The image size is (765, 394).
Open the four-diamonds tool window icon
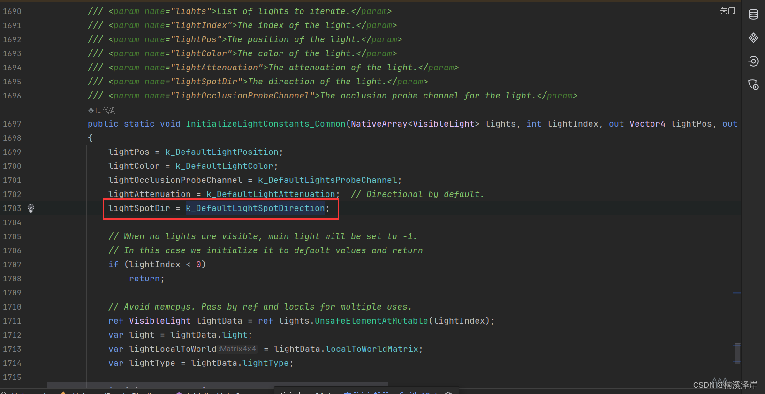click(x=753, y=38)
